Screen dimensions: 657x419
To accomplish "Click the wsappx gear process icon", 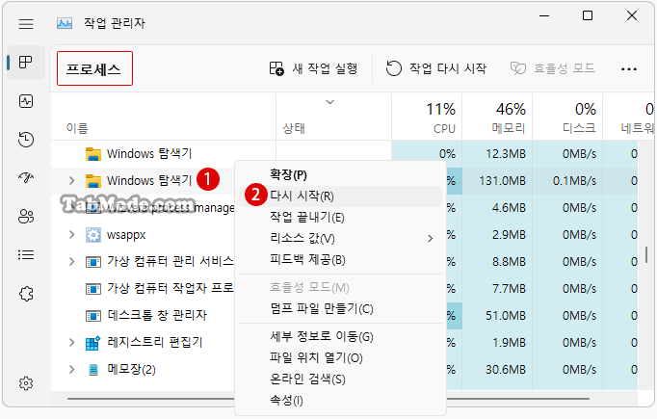I will click(x=93, y=235).
